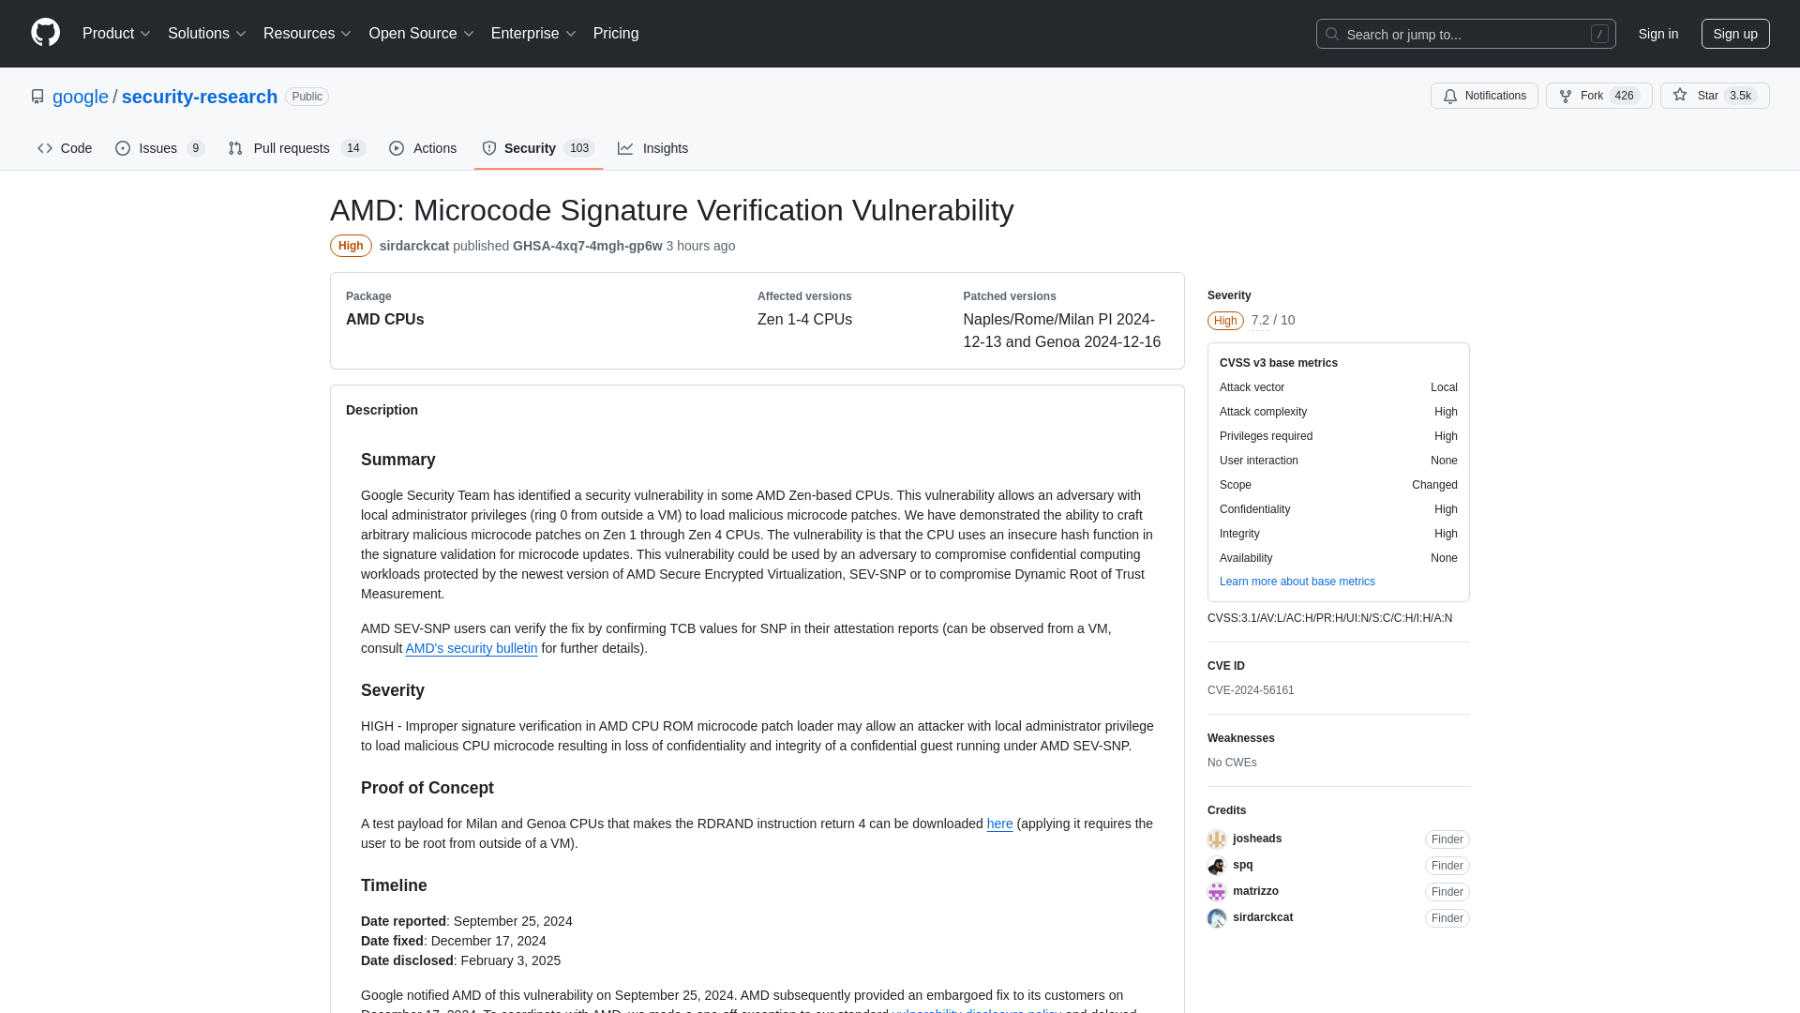The height and width of the screenshot is (1013, 1800).
Task: Open josheads profile name in Credits
Action: tap(1256, 839)
